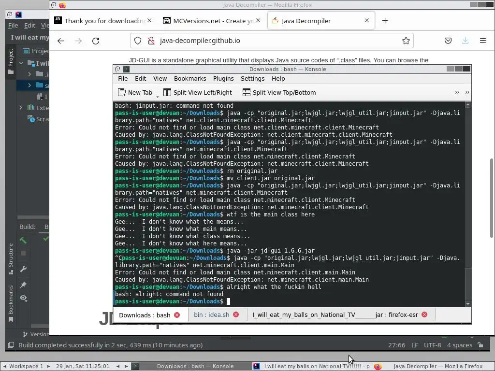Open Konsole View menu
Viewport: 495px width, 371px height.
point(160,79)
